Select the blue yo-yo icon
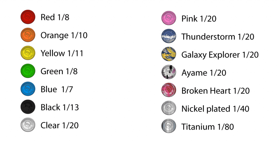279x143 pixels. point(28,89)
